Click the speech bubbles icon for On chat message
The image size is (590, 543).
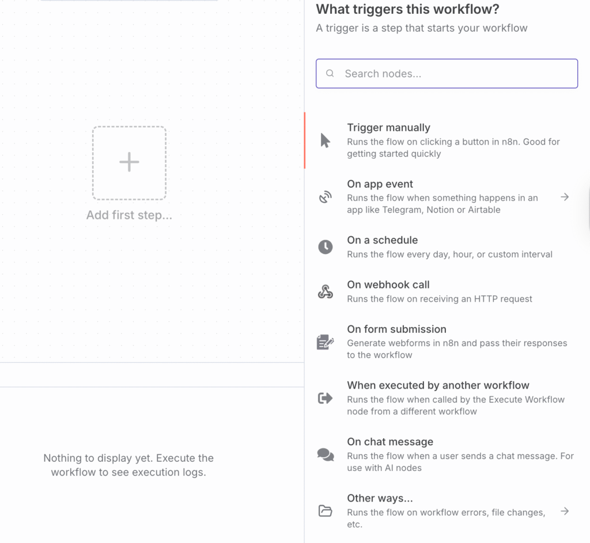point(326,454)
